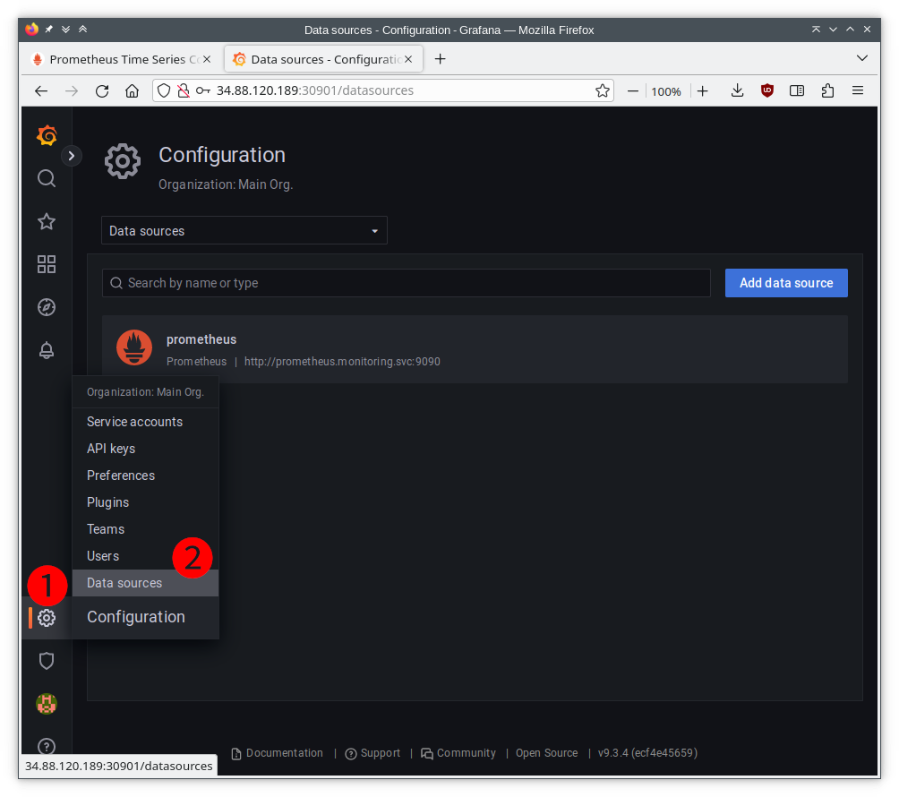Screen dimensions: 899x797
Task: Go to browser home page
Action: pos(132,91)
